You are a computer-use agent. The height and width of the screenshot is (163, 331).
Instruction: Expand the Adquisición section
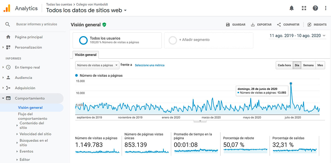3,88
